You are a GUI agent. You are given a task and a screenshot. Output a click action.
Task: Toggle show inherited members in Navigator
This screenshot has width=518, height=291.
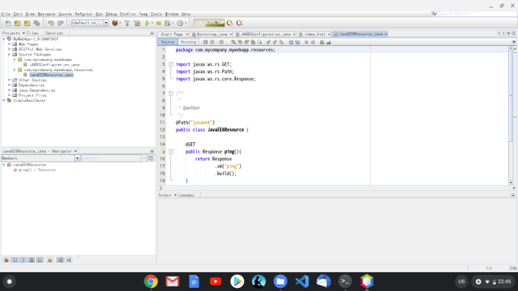click(5, 259)
